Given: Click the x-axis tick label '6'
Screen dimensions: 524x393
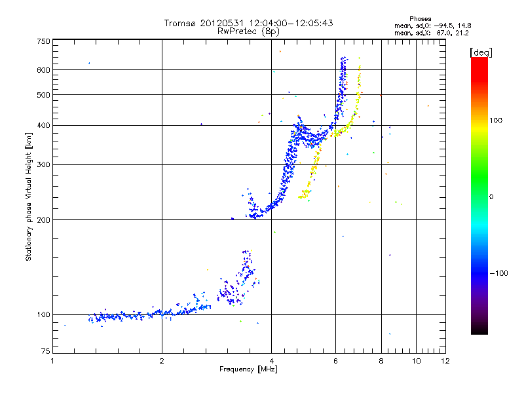Looking at the screenshot, I should click(x=335, y=361).
